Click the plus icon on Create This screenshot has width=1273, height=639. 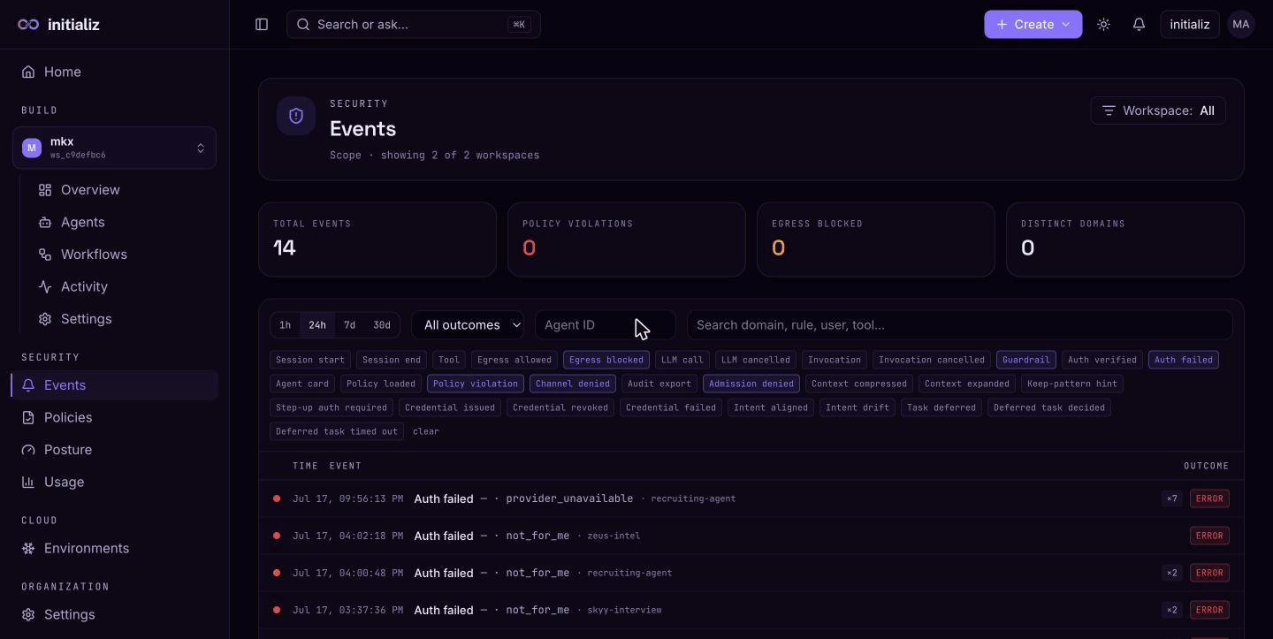coord(1002,25)
